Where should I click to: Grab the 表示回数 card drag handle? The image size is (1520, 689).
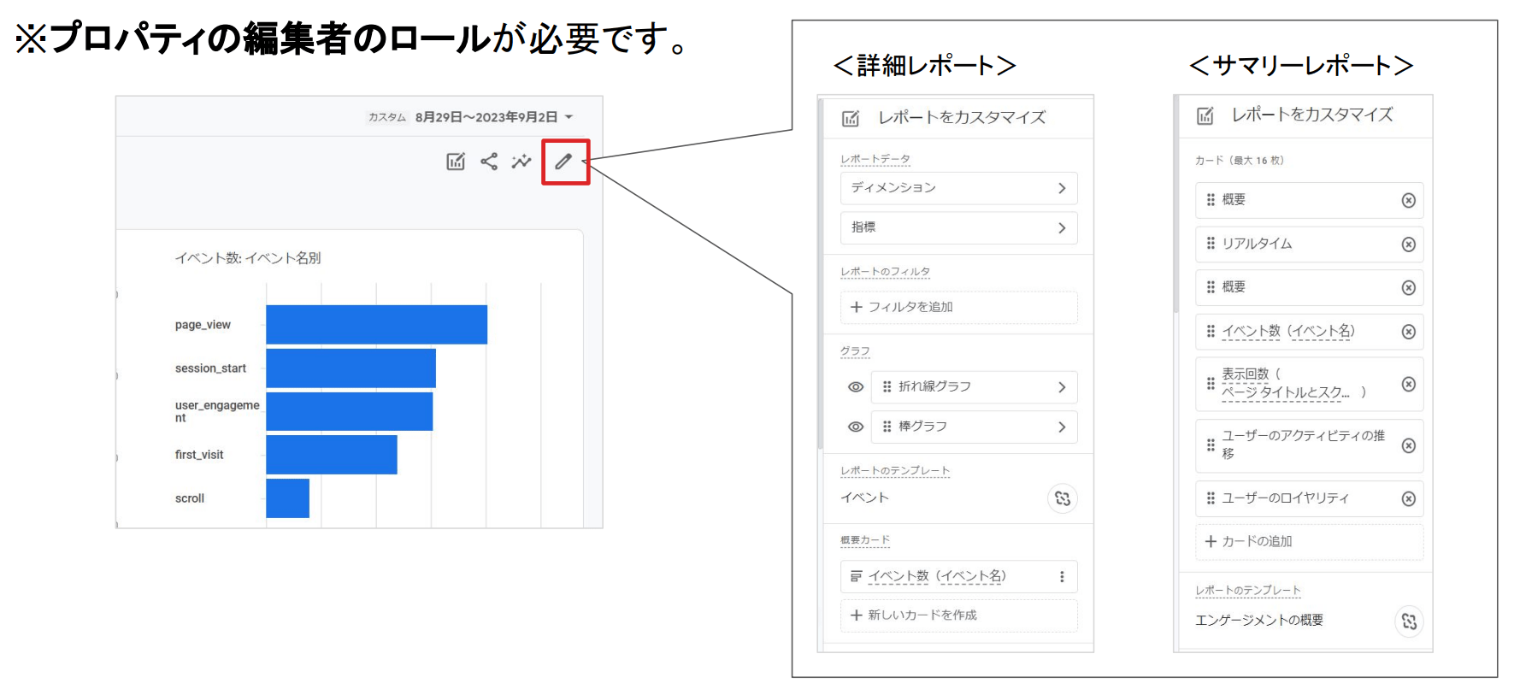click(x=1211, y=384)
